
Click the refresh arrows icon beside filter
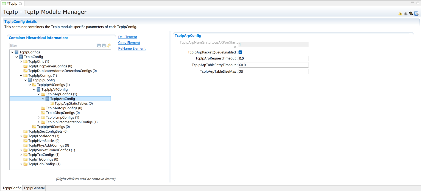109,45
